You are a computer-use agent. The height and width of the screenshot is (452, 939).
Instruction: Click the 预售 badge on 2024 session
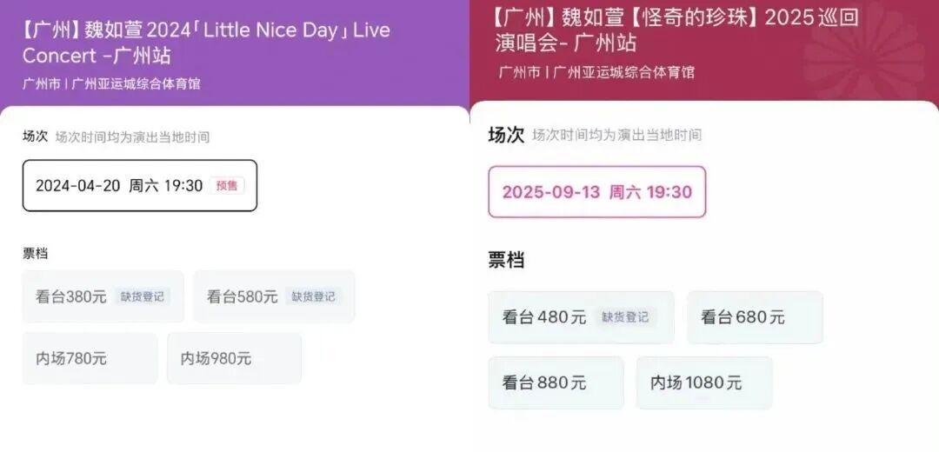tap(227, 185)
